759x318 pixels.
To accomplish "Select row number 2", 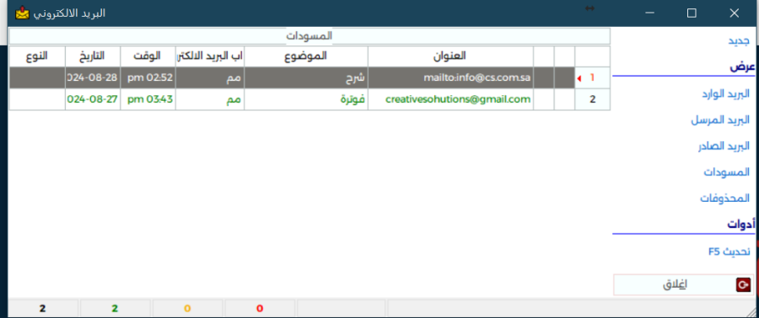I will (593, 99).
